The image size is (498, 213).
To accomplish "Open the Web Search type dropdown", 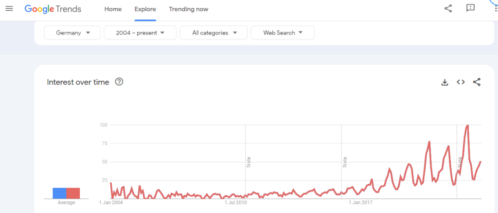I will click(x=283, y=33).
